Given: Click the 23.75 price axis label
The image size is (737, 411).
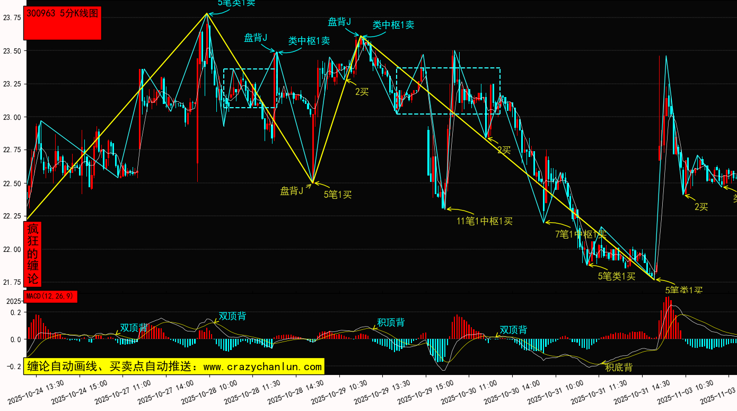Looking at the screenshot, I should pos(12,18).
